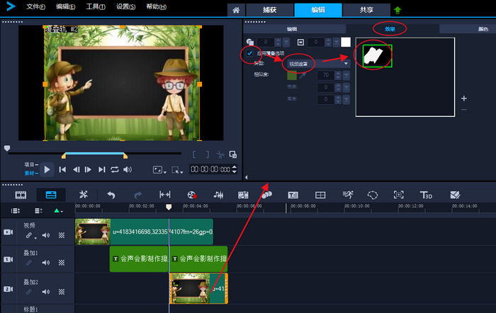Screen dimensions: 496x313
Task: Open the pan and zoom tool
Action: [398, 195]
